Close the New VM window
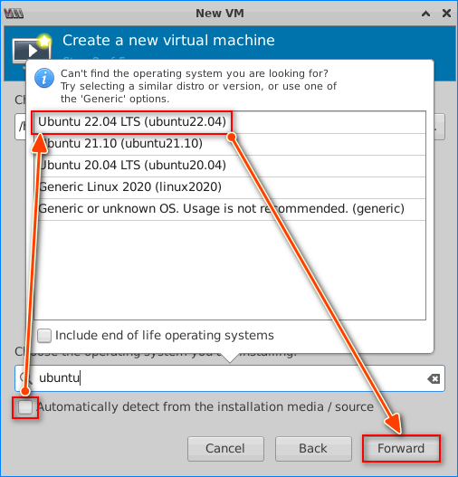 (x=446, y=13)
